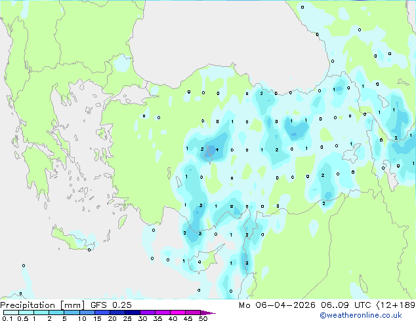This screenshot has width=416, height=321.
Task: Click the "(12+189" forecast offset text
Action: coord(396,305)
